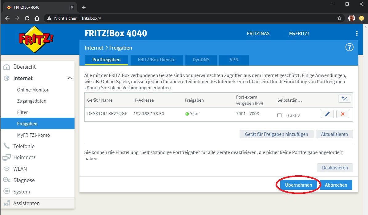Switch to the FRITZ!Box-Dienste tab
Viewport: 368px width, 215px height.
point(157,60)
